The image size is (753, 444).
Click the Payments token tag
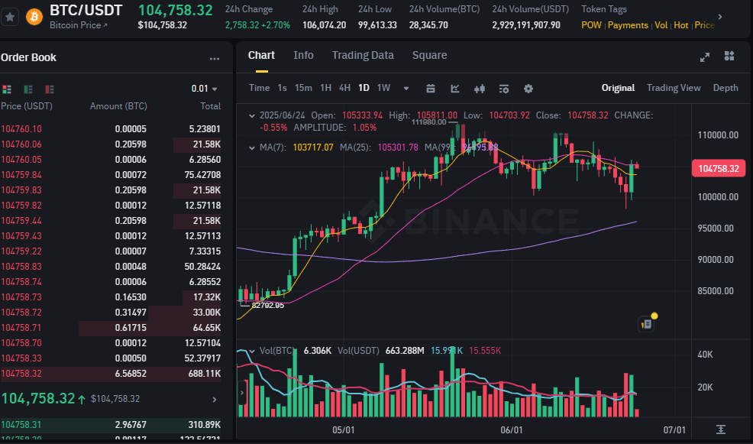(x=628, y=25)
